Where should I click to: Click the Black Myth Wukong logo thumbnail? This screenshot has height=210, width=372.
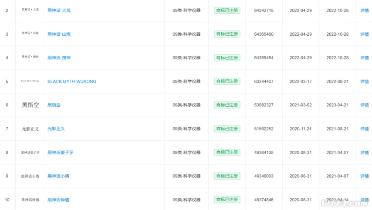coord(30,81)
